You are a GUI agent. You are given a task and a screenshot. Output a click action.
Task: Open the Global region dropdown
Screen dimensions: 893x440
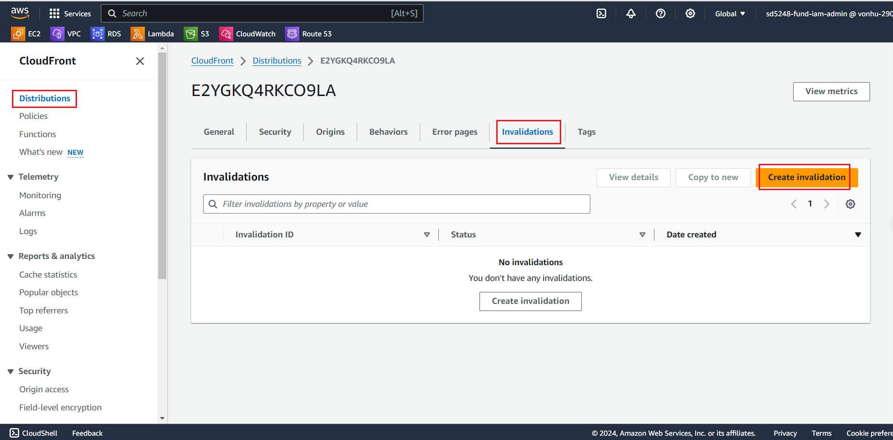[x=730, y=14]
